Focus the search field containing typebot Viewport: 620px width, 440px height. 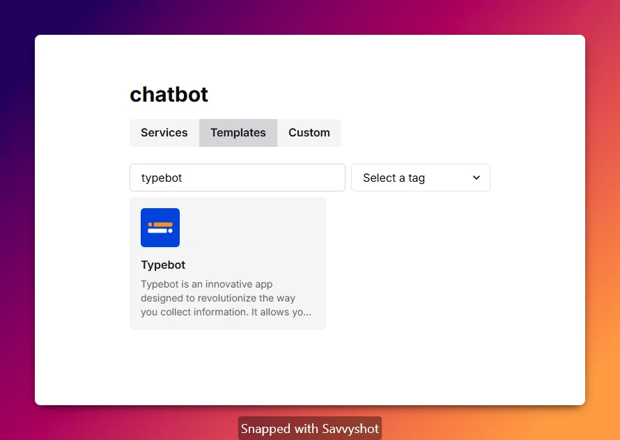pos(238,178)
